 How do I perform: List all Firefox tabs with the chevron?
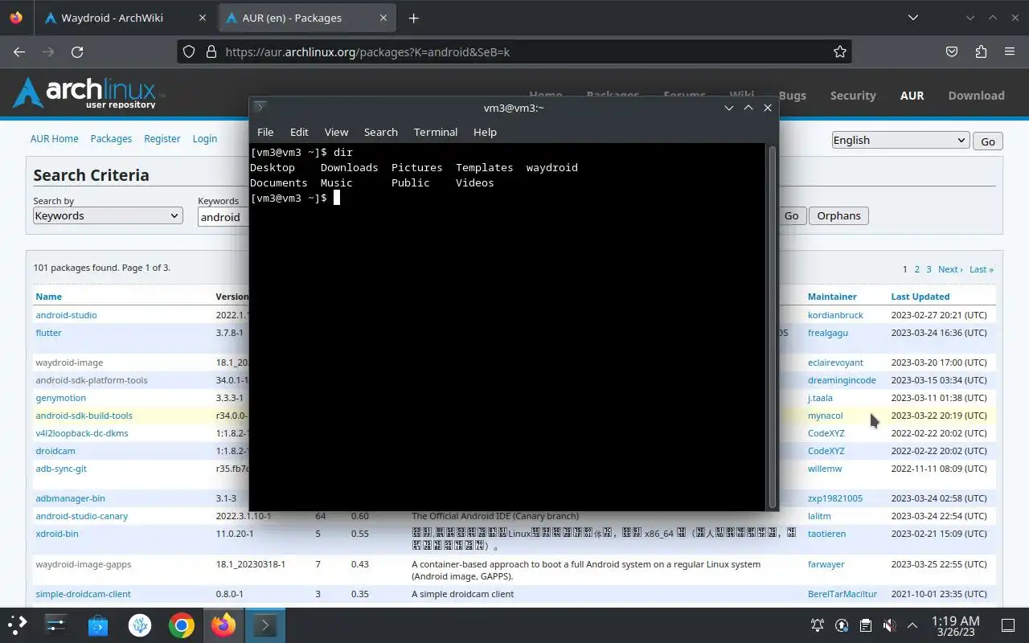913,18
